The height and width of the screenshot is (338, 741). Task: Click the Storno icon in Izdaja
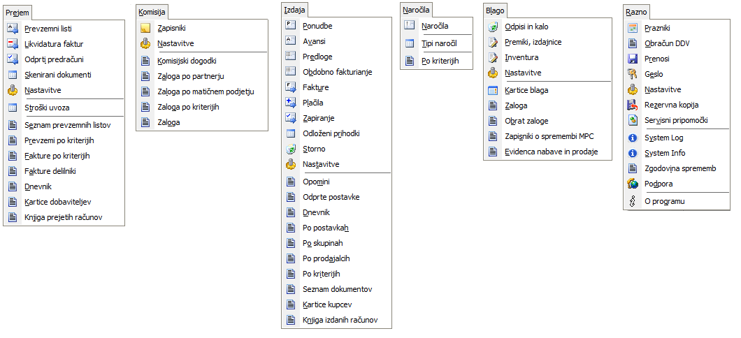(x=292, y=149)
